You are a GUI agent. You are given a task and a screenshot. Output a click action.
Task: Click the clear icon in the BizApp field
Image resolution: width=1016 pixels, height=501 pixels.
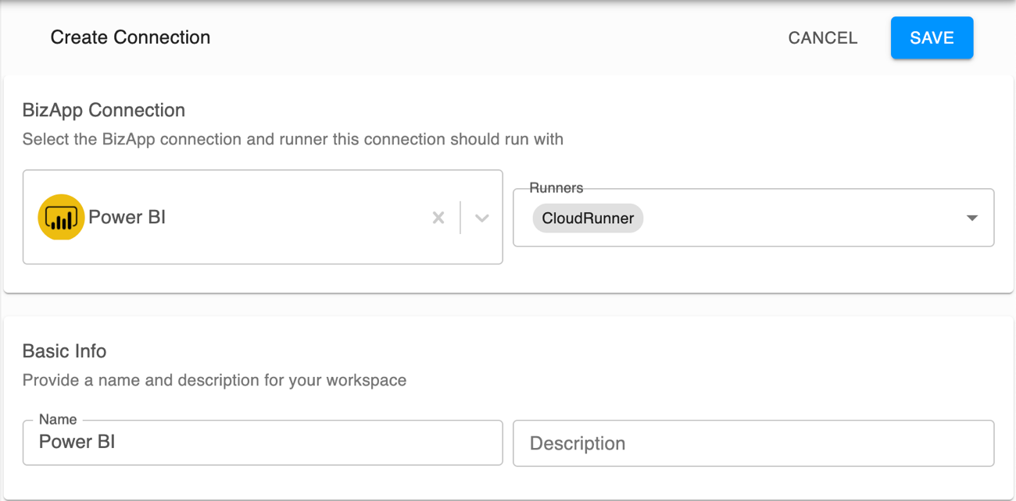[438, 218]
